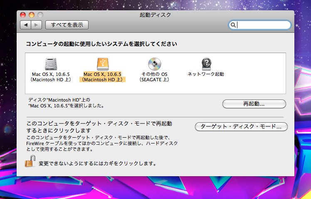The height and width of the screenshot is (199, 311).
Task: Go back with the left arrow button
Action: (26, 25)
